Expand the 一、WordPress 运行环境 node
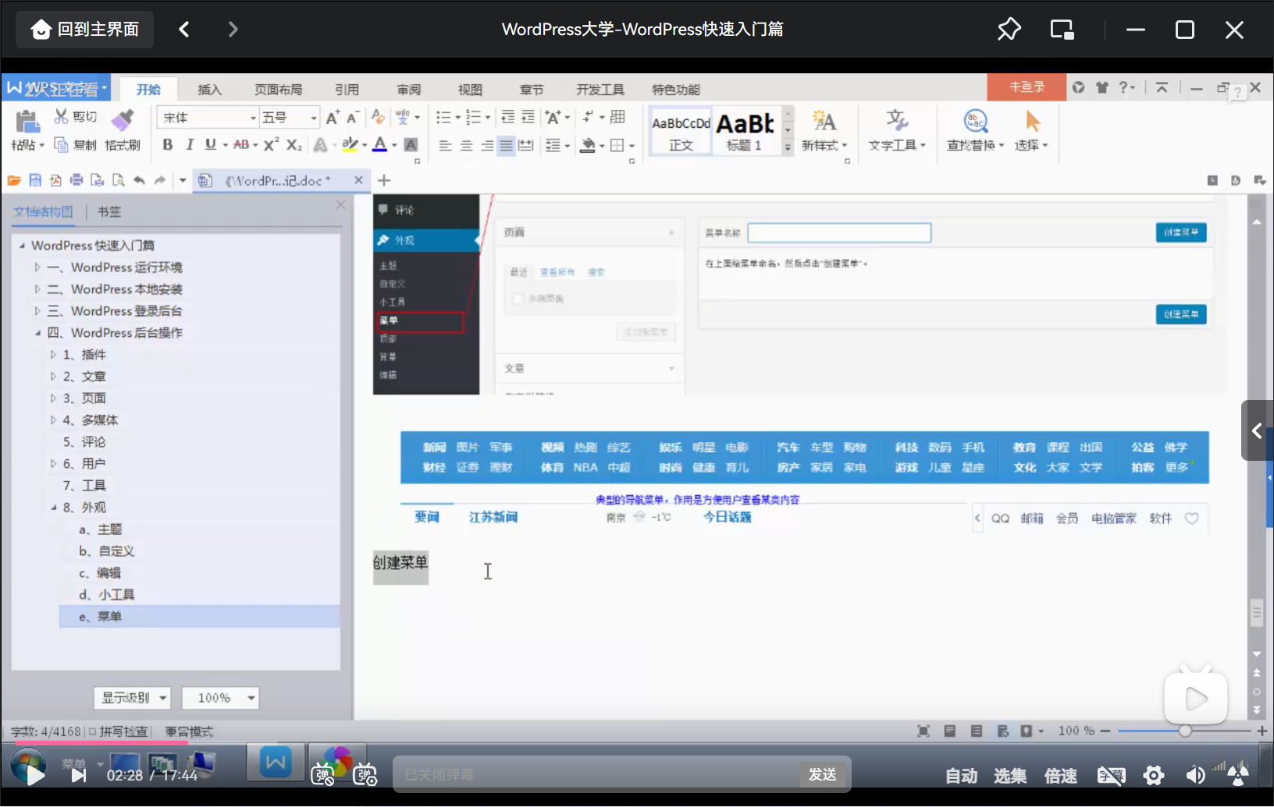1274x807 pixels. pyautogui.click(x=37, y=267)
